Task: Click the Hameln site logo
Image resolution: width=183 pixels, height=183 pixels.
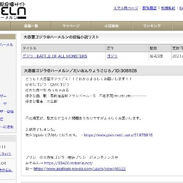Action: (13, 11)
